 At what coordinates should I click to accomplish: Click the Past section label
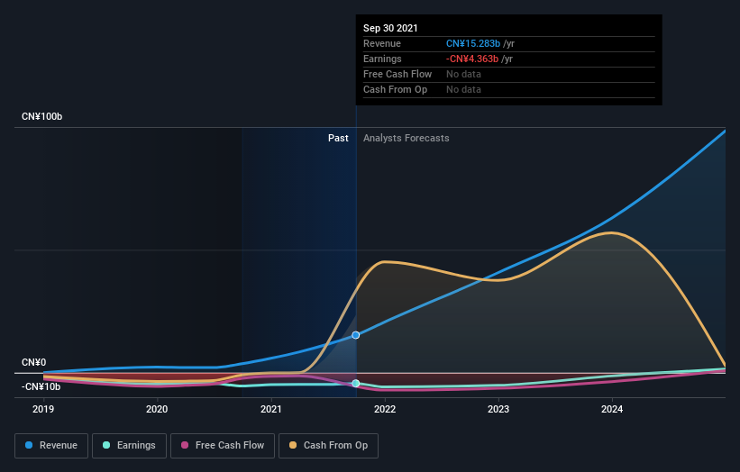click(x=338, y=138)
